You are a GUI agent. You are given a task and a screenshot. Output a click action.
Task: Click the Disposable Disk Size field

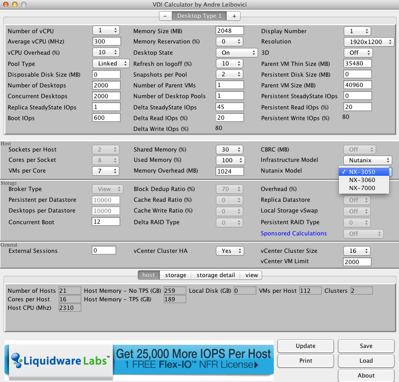point(106,74)
